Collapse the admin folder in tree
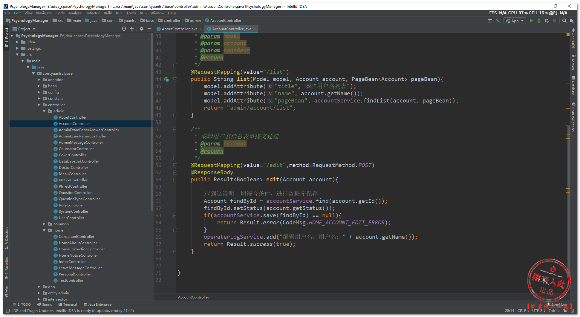The image size is (580, 317). coord(44,111)
